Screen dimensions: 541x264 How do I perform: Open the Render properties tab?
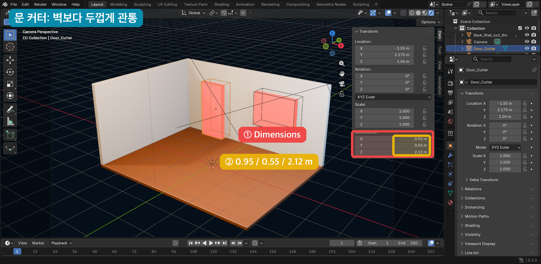[x=450, y=83]
